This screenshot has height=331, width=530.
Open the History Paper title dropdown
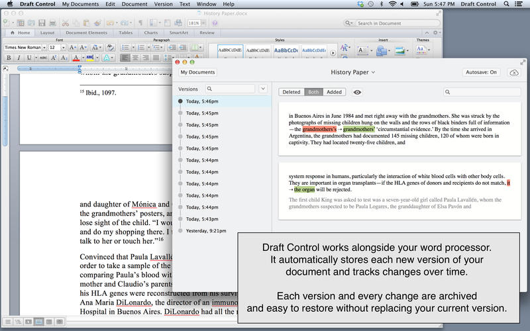[353, 72]
